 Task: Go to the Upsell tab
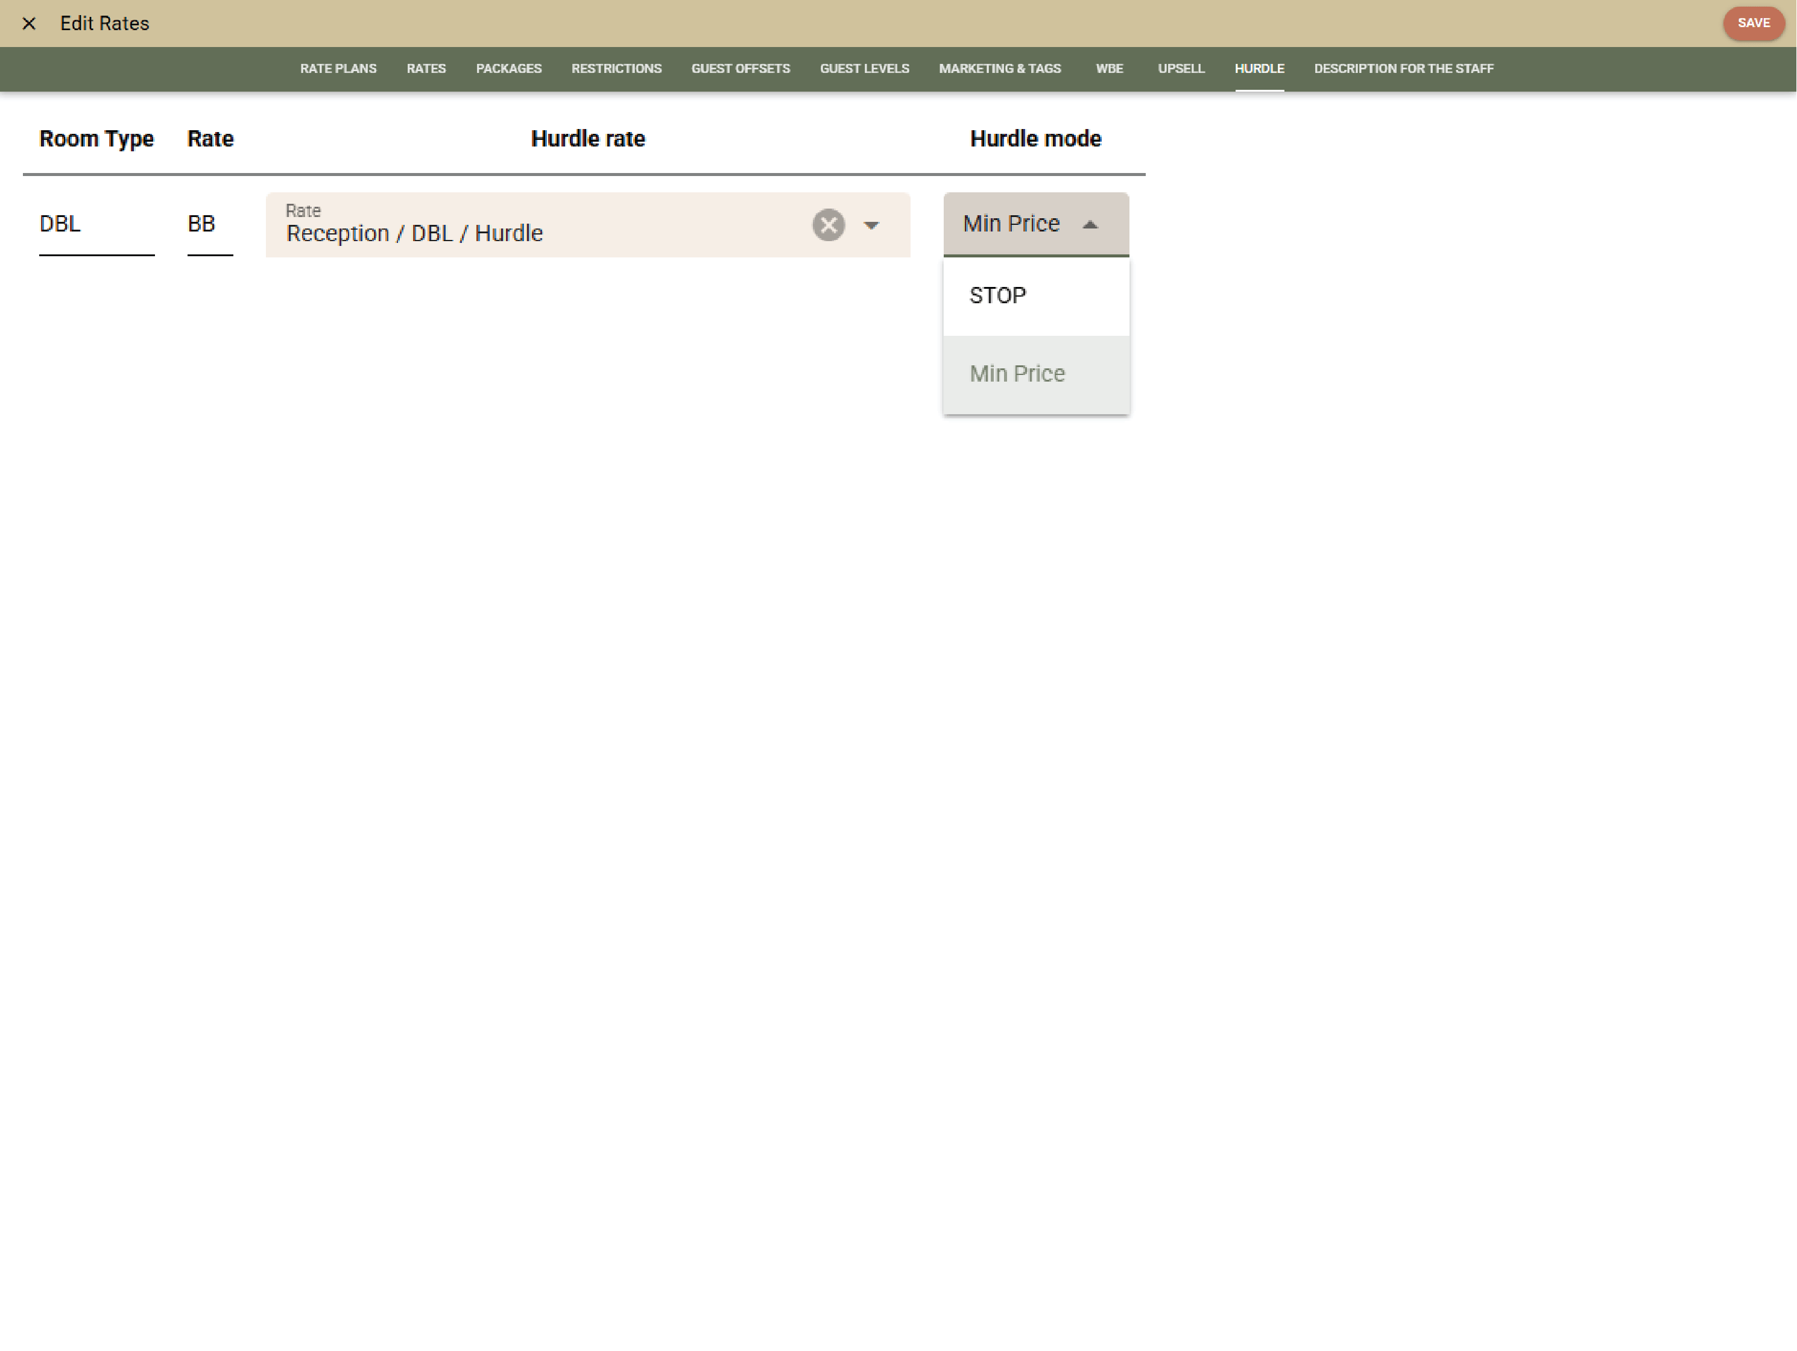(x=1180, y=69)
